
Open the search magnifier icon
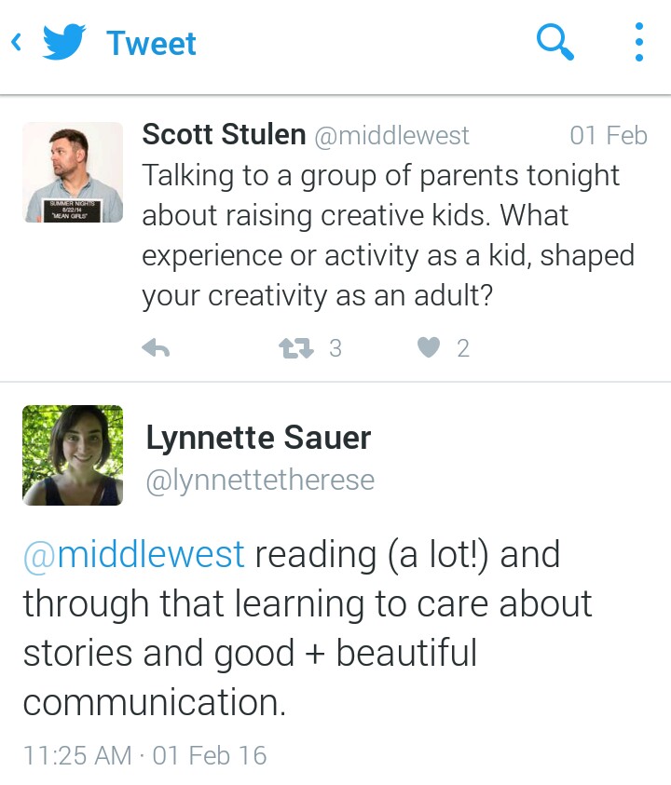[555, 42]
